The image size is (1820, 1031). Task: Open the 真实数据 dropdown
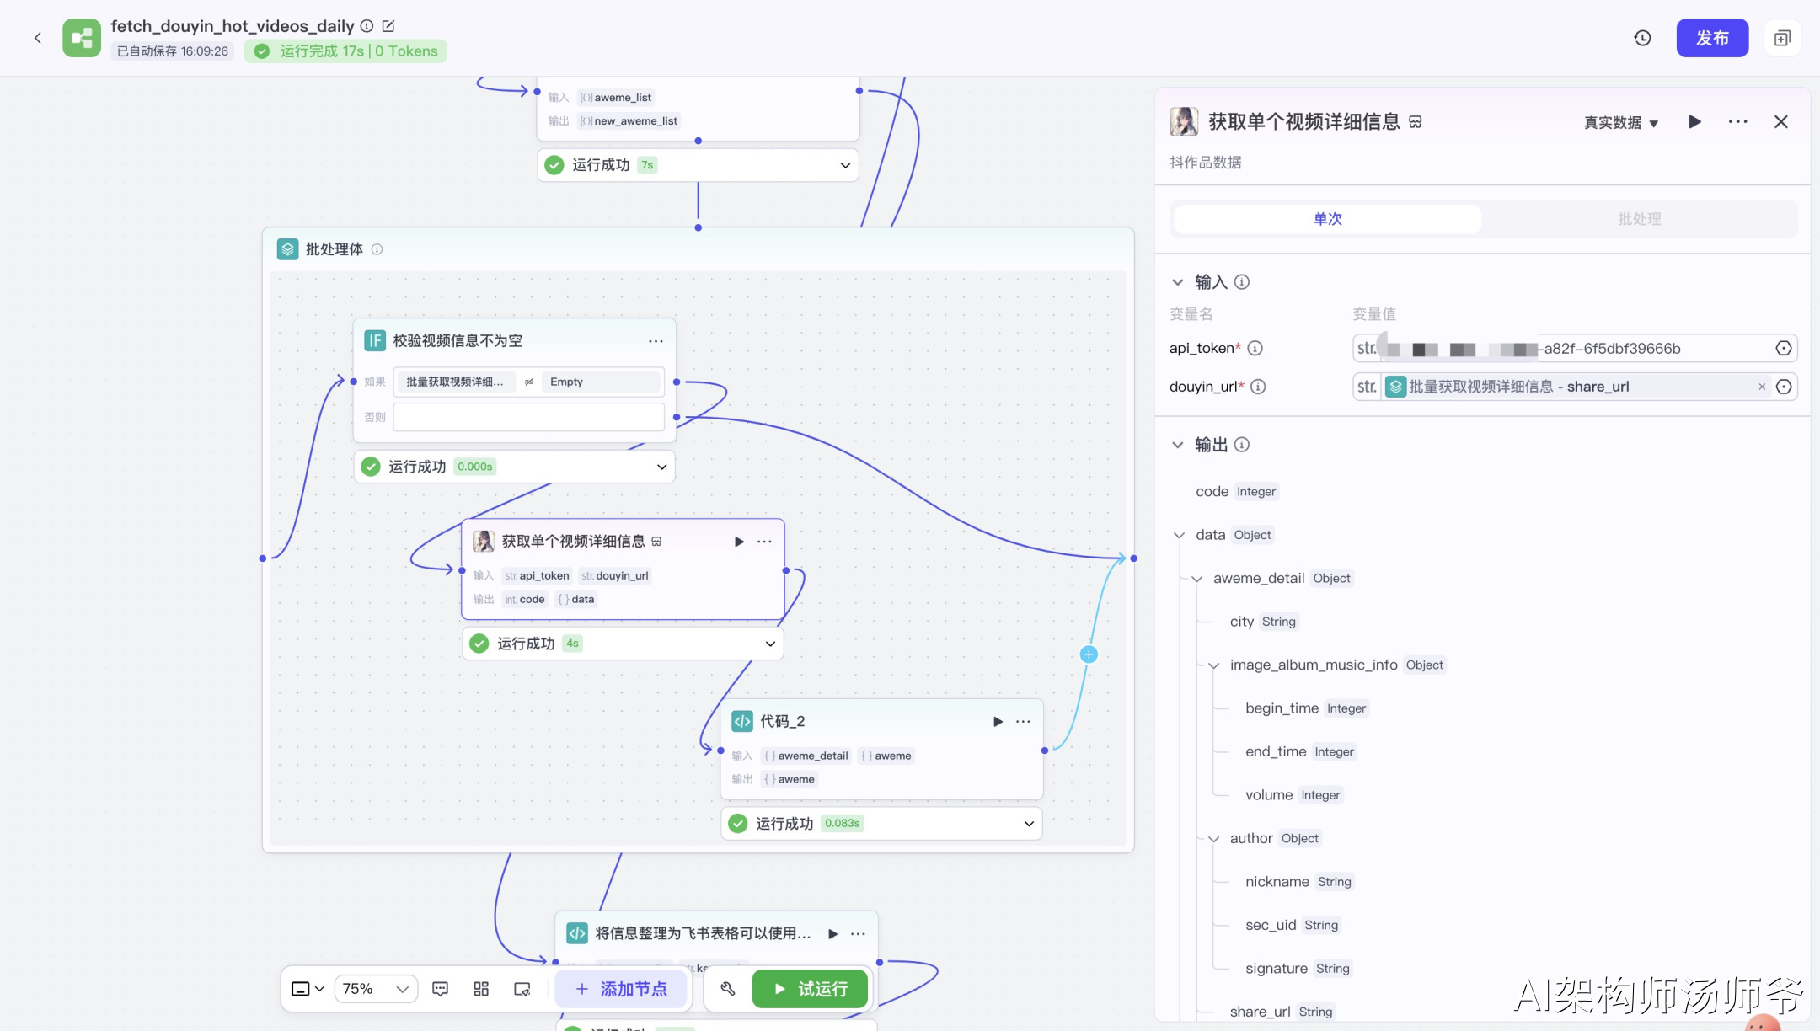(1620, 123)
